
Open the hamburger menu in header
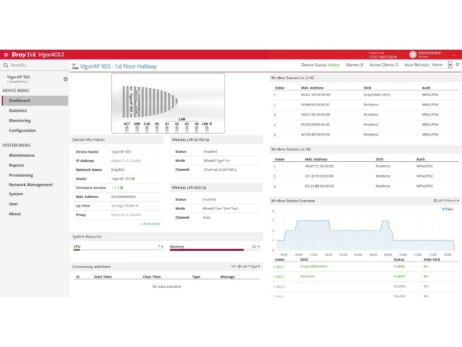point(6,55)
